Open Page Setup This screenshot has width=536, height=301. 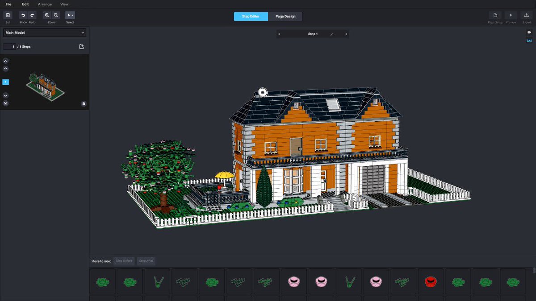point(495,15)
